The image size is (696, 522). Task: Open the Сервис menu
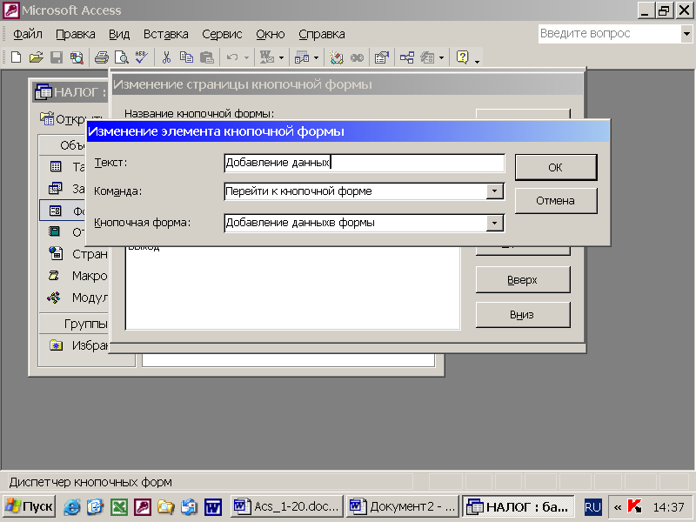click(222, 34)
